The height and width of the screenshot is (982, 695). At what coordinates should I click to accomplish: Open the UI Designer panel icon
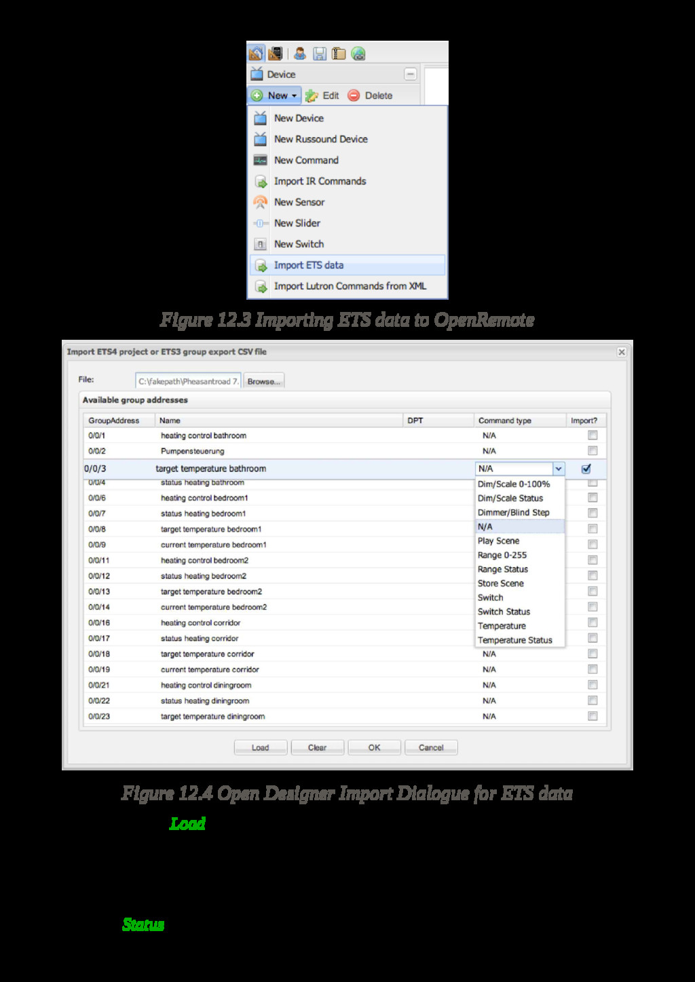click(x=275, y=53)
